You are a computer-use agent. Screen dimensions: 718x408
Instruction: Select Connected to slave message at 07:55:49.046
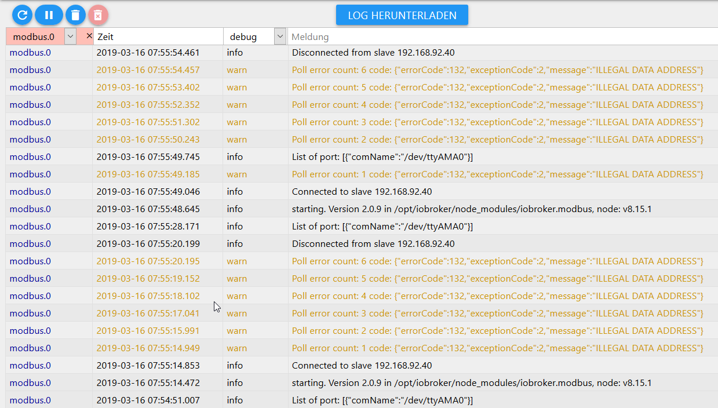362,192
